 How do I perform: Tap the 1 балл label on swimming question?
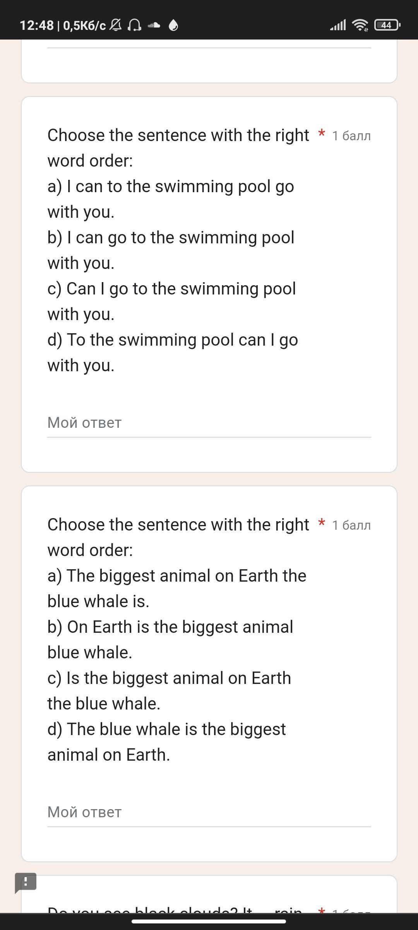click(351, 136)
